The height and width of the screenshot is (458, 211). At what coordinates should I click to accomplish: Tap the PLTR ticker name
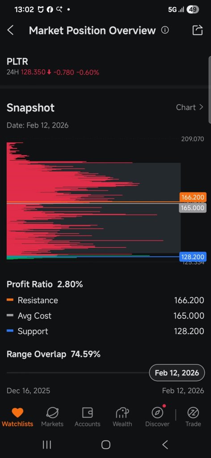tap(17, 62)
